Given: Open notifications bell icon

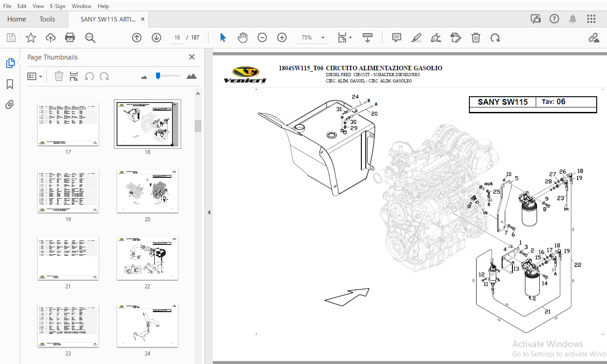Looking at the screenshot, I should [x=573, y=19].
